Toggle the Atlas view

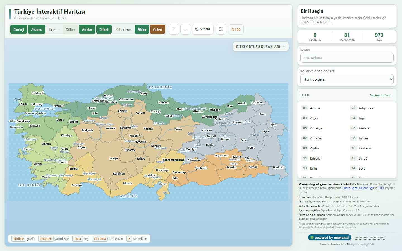coord(142,30)
